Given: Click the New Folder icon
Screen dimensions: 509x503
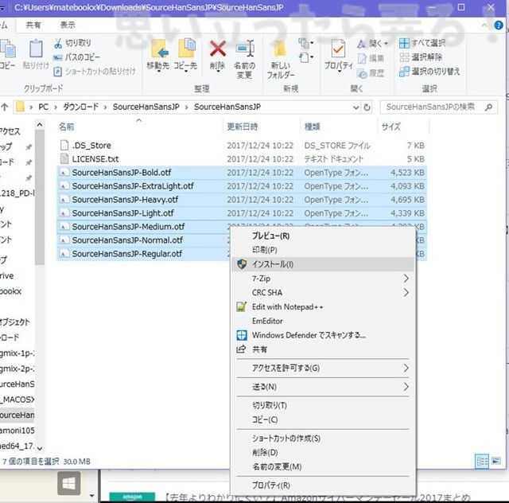Looking at the screenshot, I should (280, 49).
